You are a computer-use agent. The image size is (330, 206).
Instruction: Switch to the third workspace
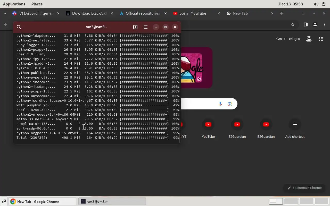click(x=306, y=201)
